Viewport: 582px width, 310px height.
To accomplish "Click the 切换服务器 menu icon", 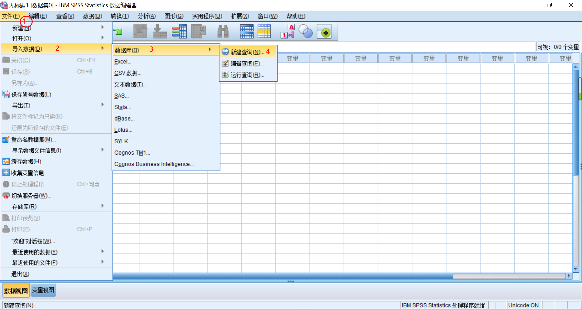I will pos(6,196).
